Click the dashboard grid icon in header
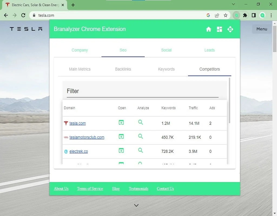Screen dimensions: 277x216 219,29
